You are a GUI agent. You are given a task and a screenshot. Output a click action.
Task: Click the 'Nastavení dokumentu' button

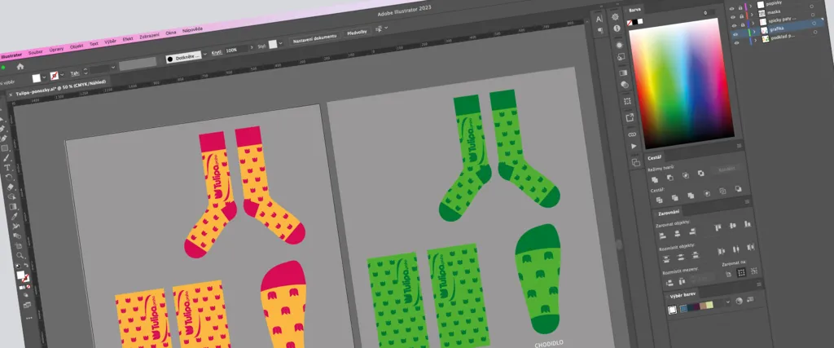click(x=314, y=40)
